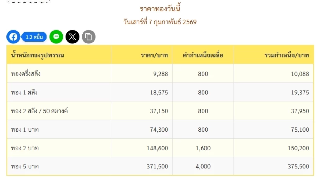The image size is (321, 177).
Task: Select the 'รวมกำเหน็จ/บาท' header cell
Action: click(288, 55)
